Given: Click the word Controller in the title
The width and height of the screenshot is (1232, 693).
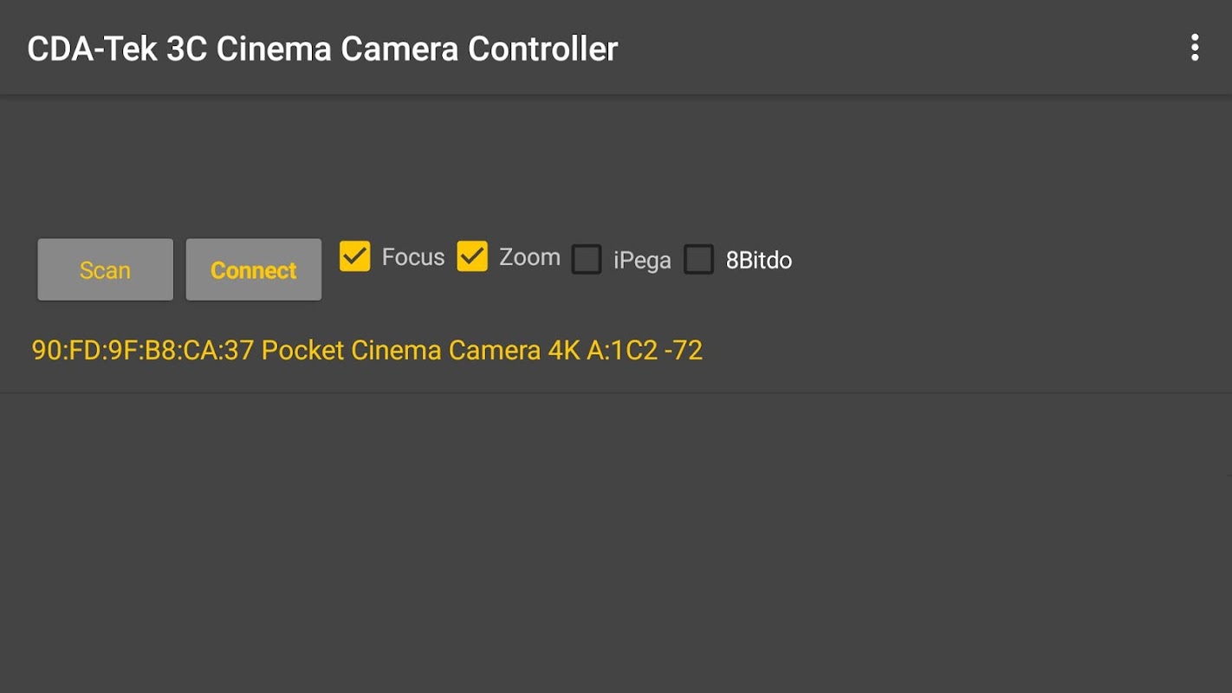Looking at the screenshot, I should [x=543, y=49].
